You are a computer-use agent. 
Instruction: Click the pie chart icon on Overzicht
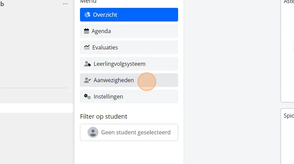tap(87, 15)
